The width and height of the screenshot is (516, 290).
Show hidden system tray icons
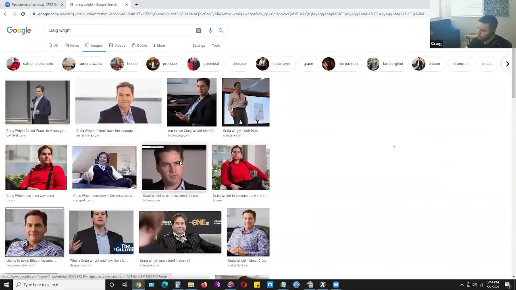(x=462, y=285)
